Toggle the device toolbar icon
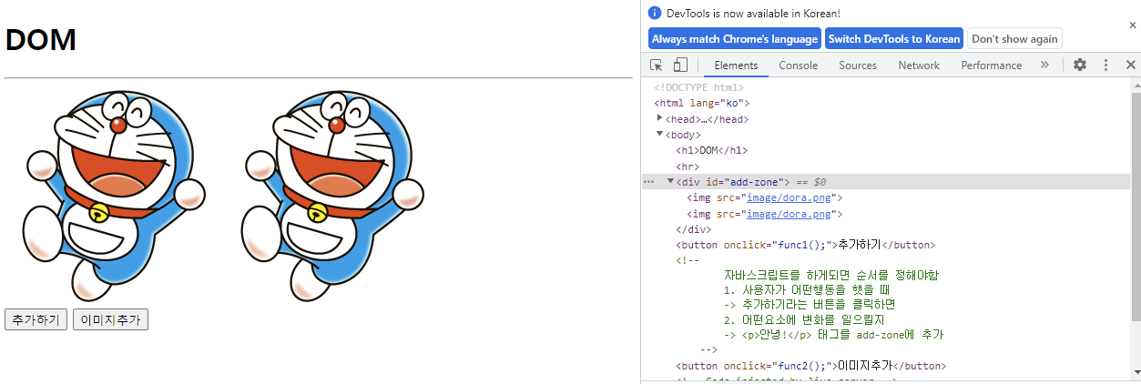The width and height of the screenshot is (1141, 384). (x=680, y=65)
